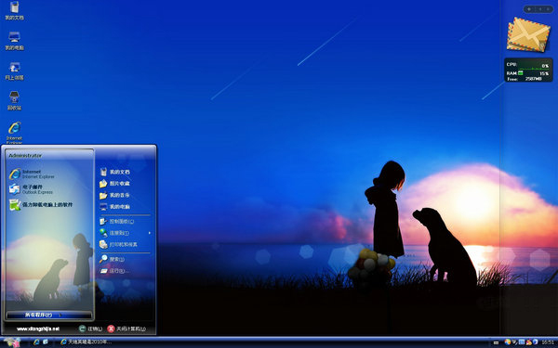Open Internet Explorer from the start menu
The height and width of the screenshot is (348, 558).
[x=32, y=174]
